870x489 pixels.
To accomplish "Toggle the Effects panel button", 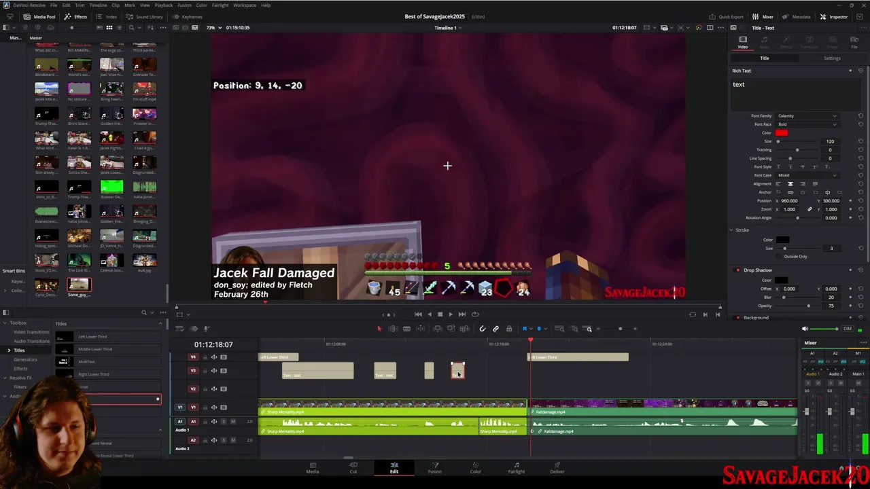I will (x=76, y=16).
